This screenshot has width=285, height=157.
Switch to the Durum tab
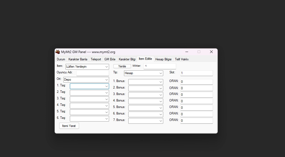[x=61, y=59]
